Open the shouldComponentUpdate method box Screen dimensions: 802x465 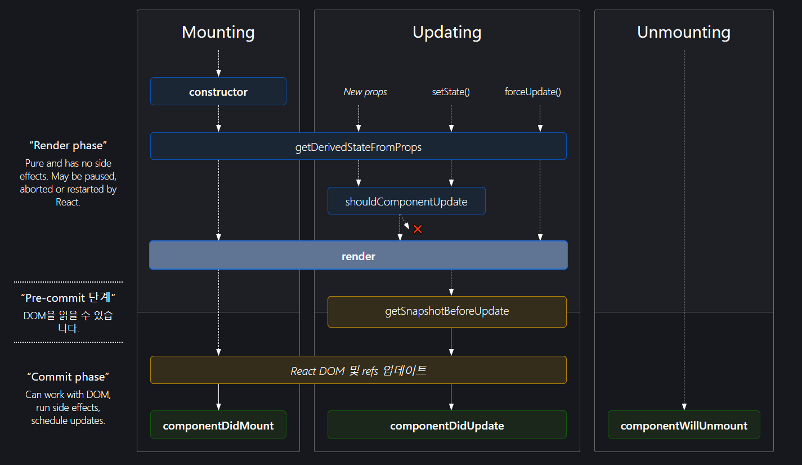406,201
